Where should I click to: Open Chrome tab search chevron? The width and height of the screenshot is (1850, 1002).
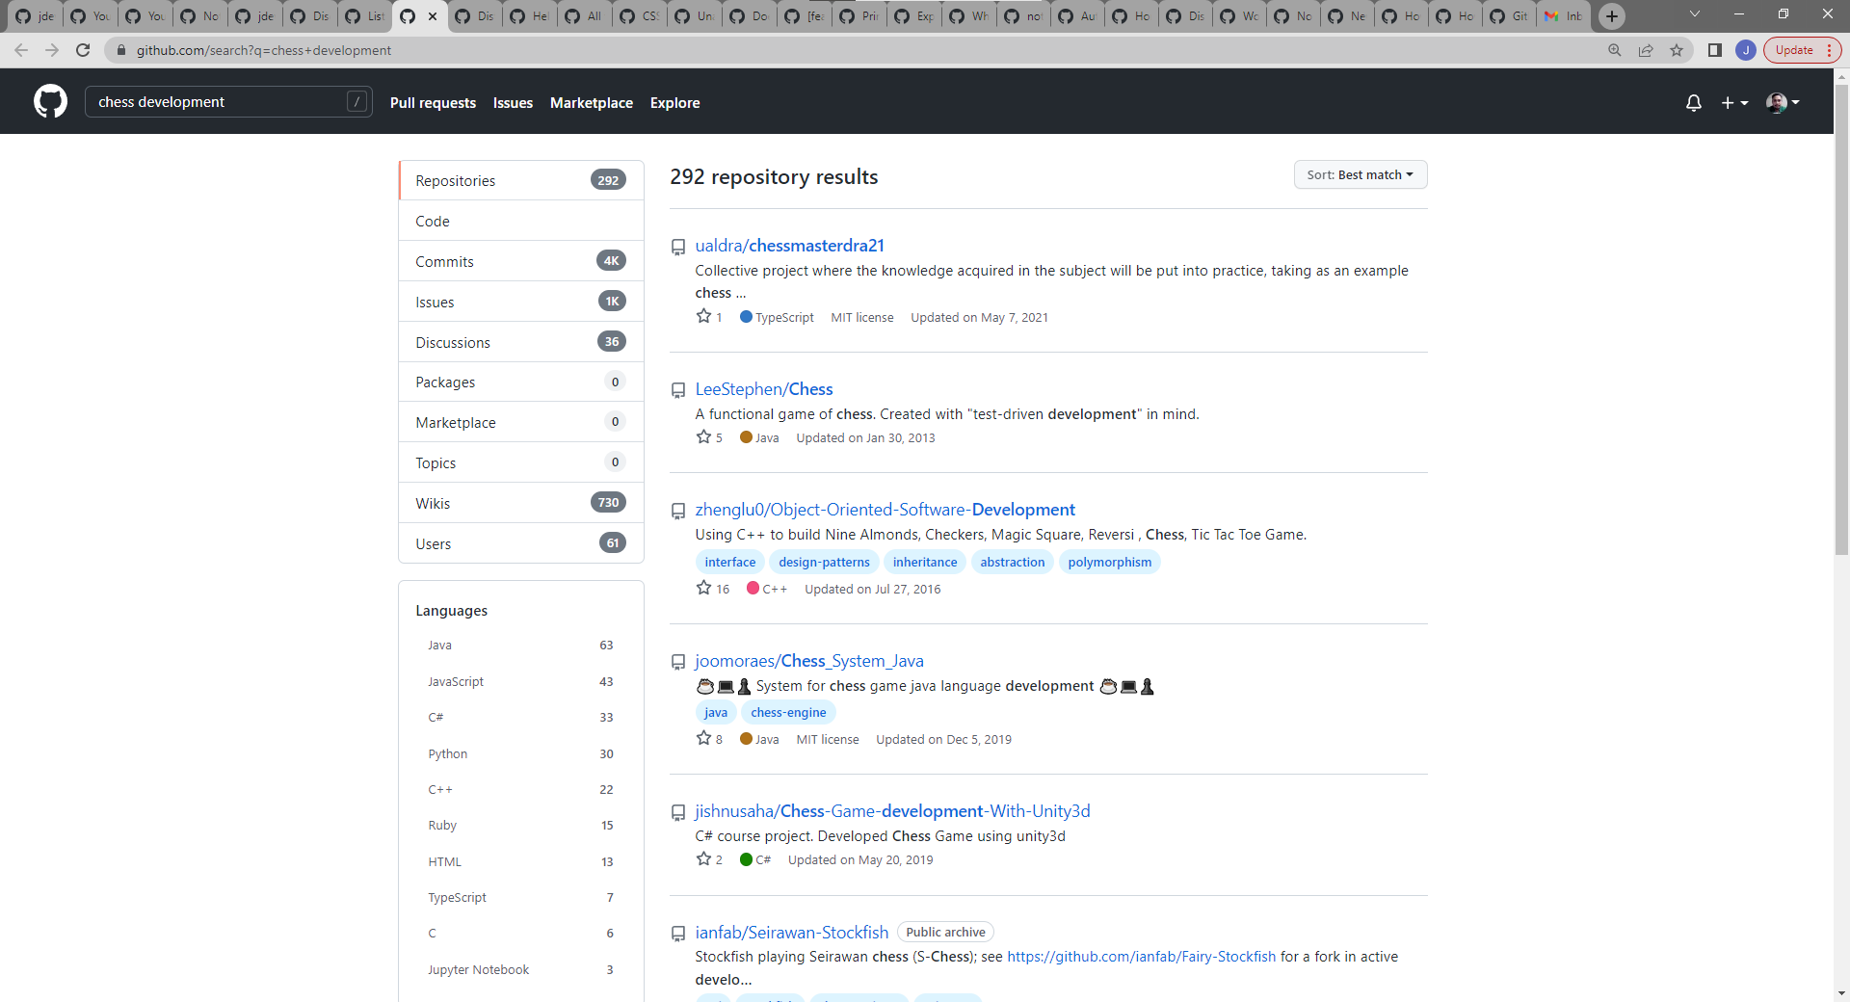(x=1694, y=14)
